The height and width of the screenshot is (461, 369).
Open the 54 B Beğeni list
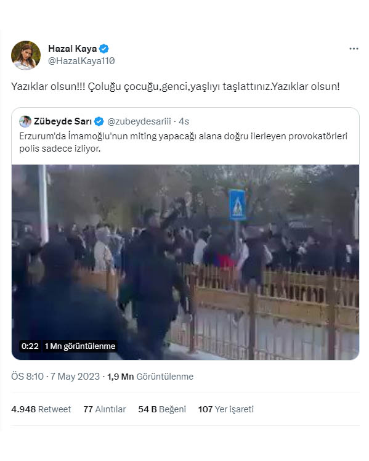(162, 409)
